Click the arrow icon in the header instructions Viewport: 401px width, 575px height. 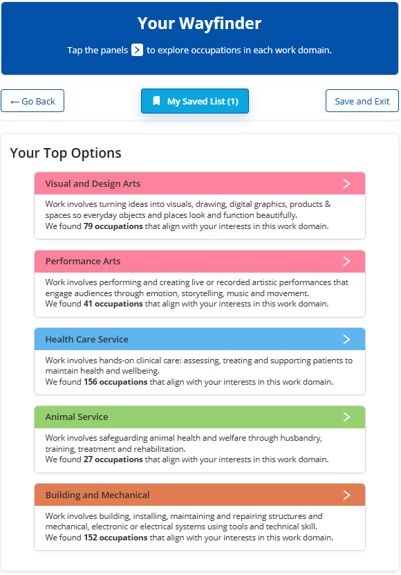pyautogui.click(x=136, y=50)
